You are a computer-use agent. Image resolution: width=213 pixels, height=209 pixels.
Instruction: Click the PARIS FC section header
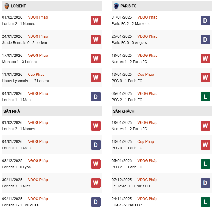tap(129, 6)
